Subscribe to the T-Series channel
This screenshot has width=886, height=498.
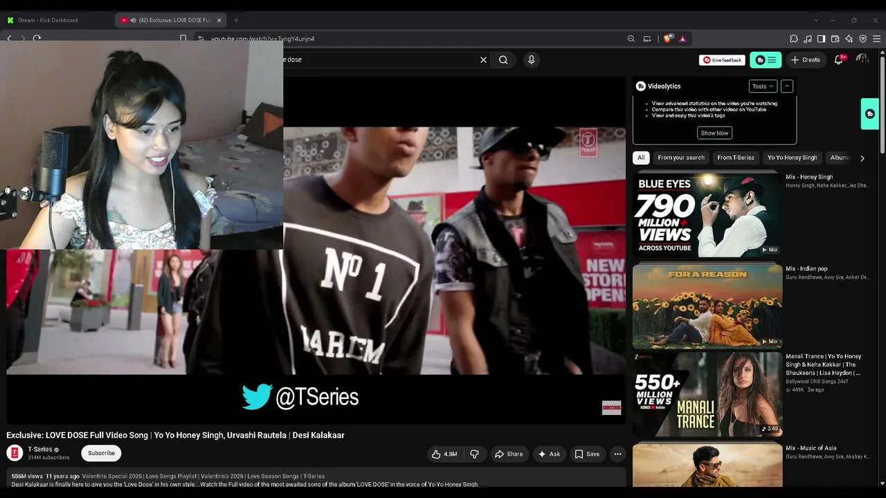(x=101, y=453)
